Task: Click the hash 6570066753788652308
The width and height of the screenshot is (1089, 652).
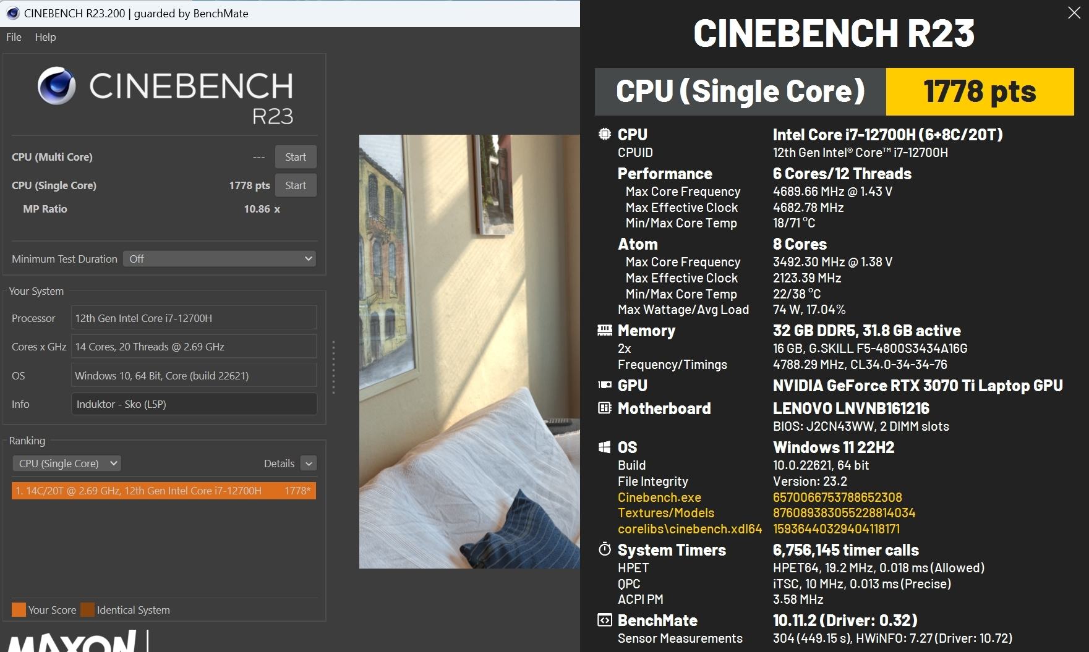Action: pos(837,497)
